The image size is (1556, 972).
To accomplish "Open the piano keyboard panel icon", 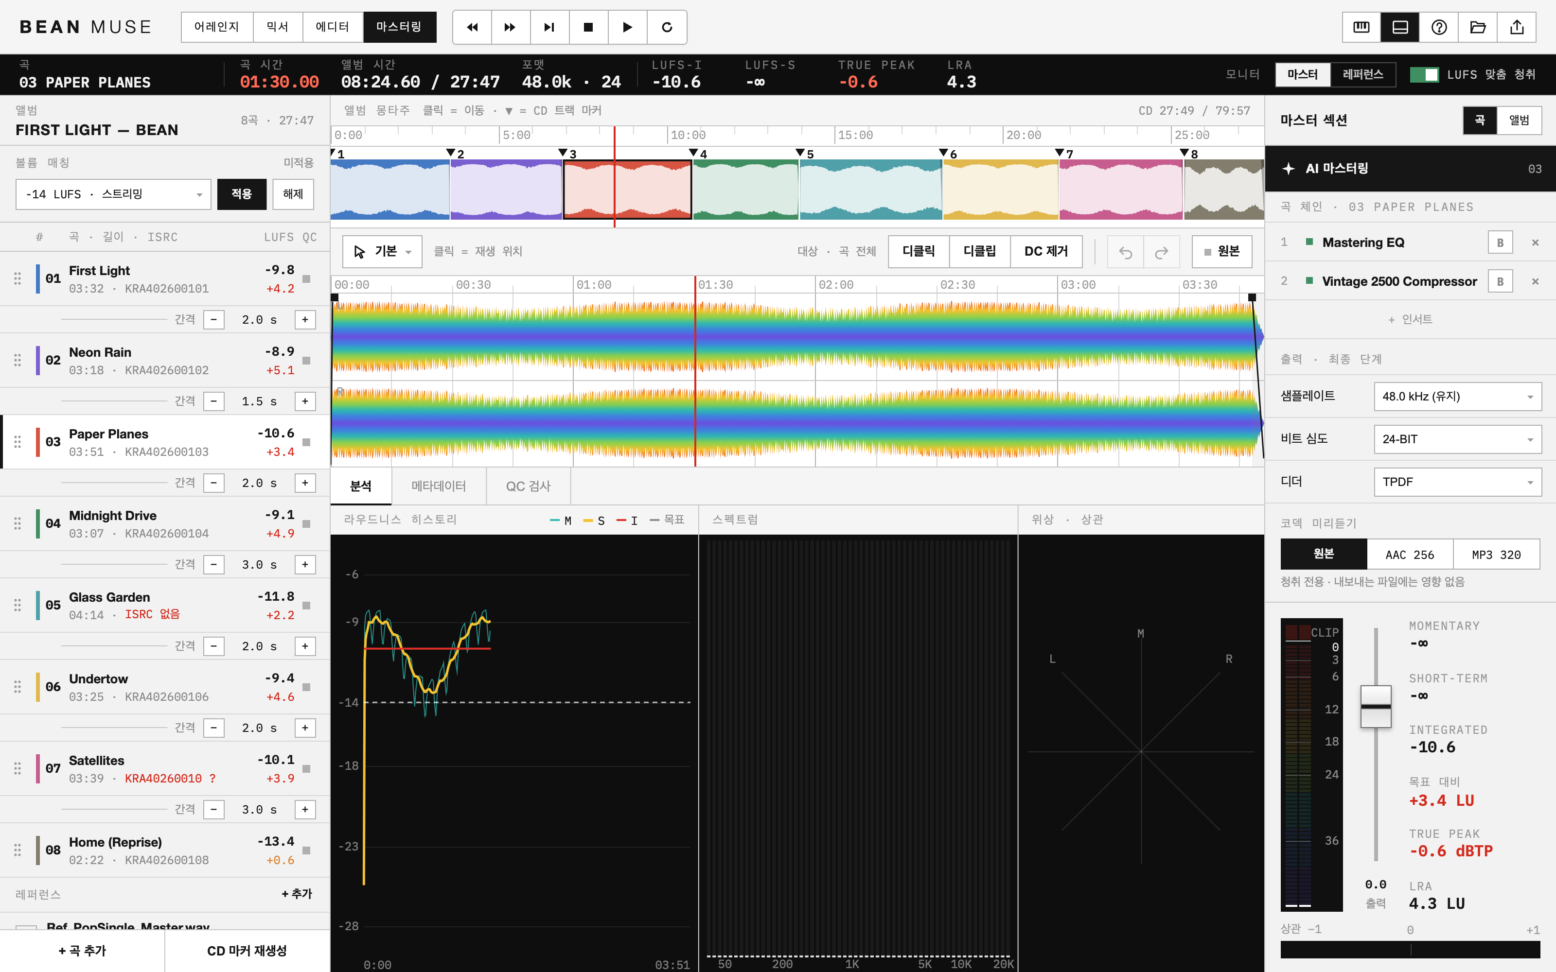I will [x=1361, y=27].
